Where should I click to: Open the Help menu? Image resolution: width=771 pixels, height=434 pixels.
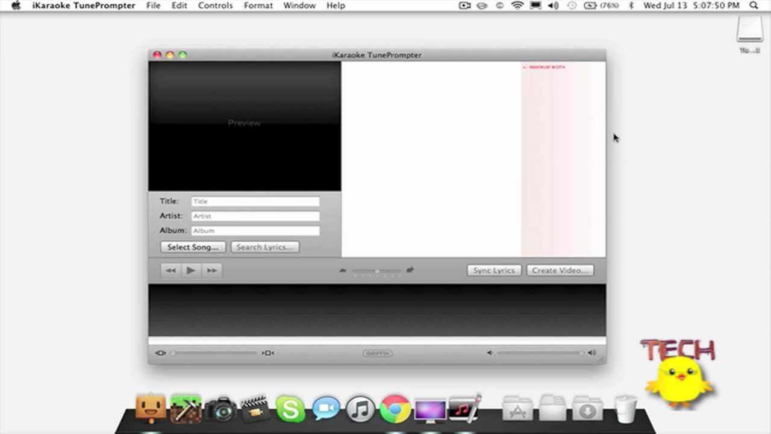(336, 5)
